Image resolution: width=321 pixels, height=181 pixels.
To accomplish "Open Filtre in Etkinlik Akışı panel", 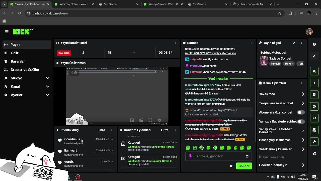I will click(101, 130).
